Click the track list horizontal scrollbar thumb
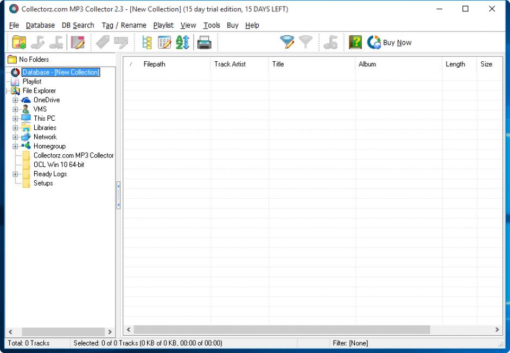 pos(282,330)
